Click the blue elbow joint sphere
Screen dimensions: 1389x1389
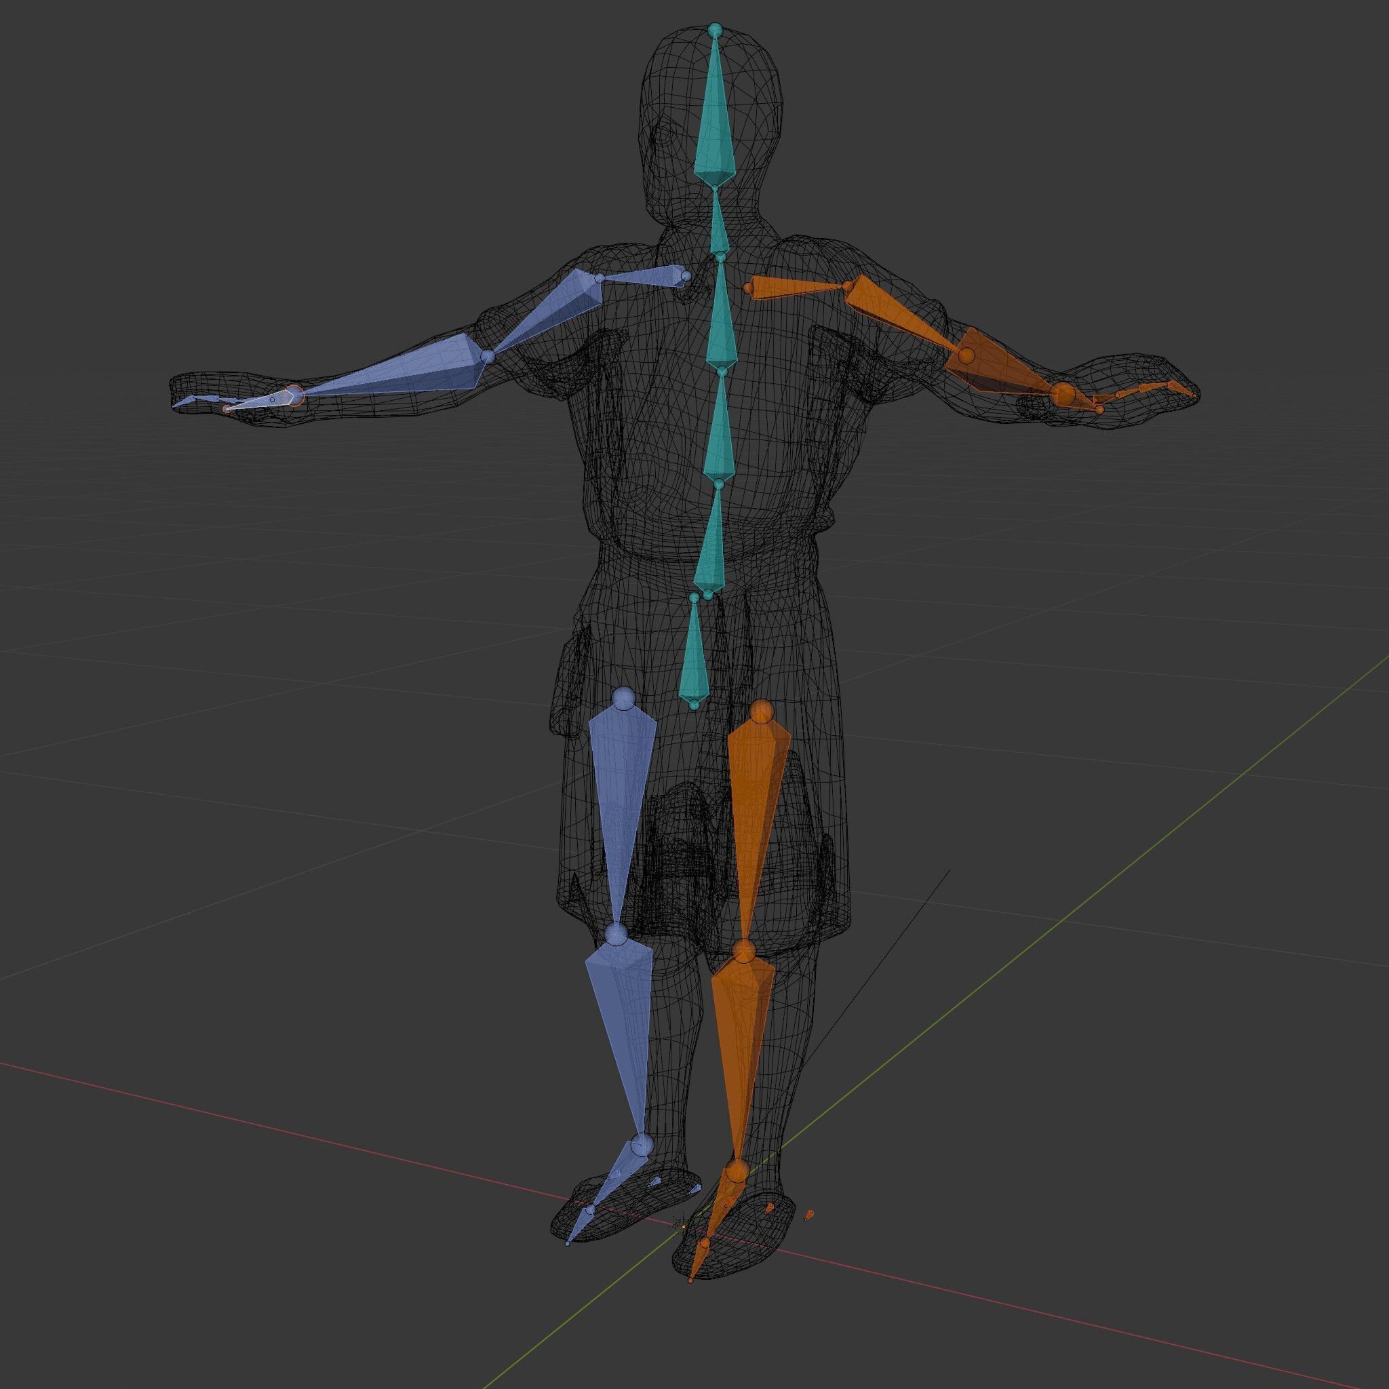point(488,357)
